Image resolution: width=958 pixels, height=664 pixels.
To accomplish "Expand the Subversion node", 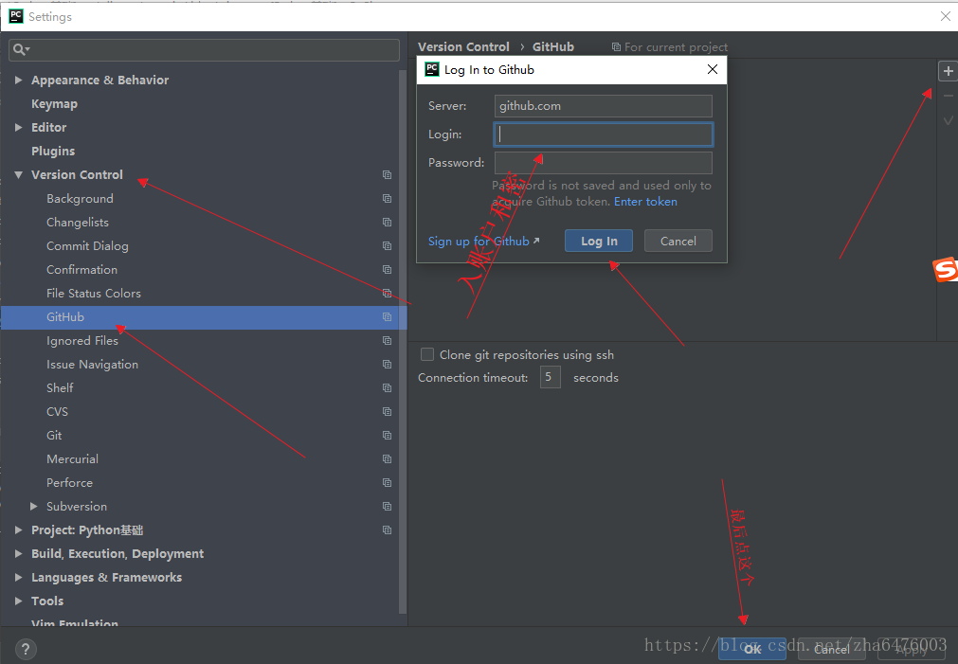I will coord(33,507).
